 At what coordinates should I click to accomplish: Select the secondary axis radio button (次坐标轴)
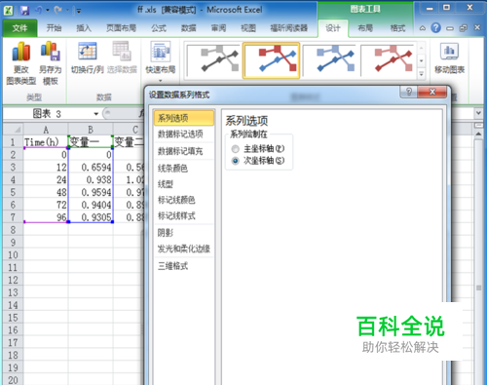coord(236,161)
